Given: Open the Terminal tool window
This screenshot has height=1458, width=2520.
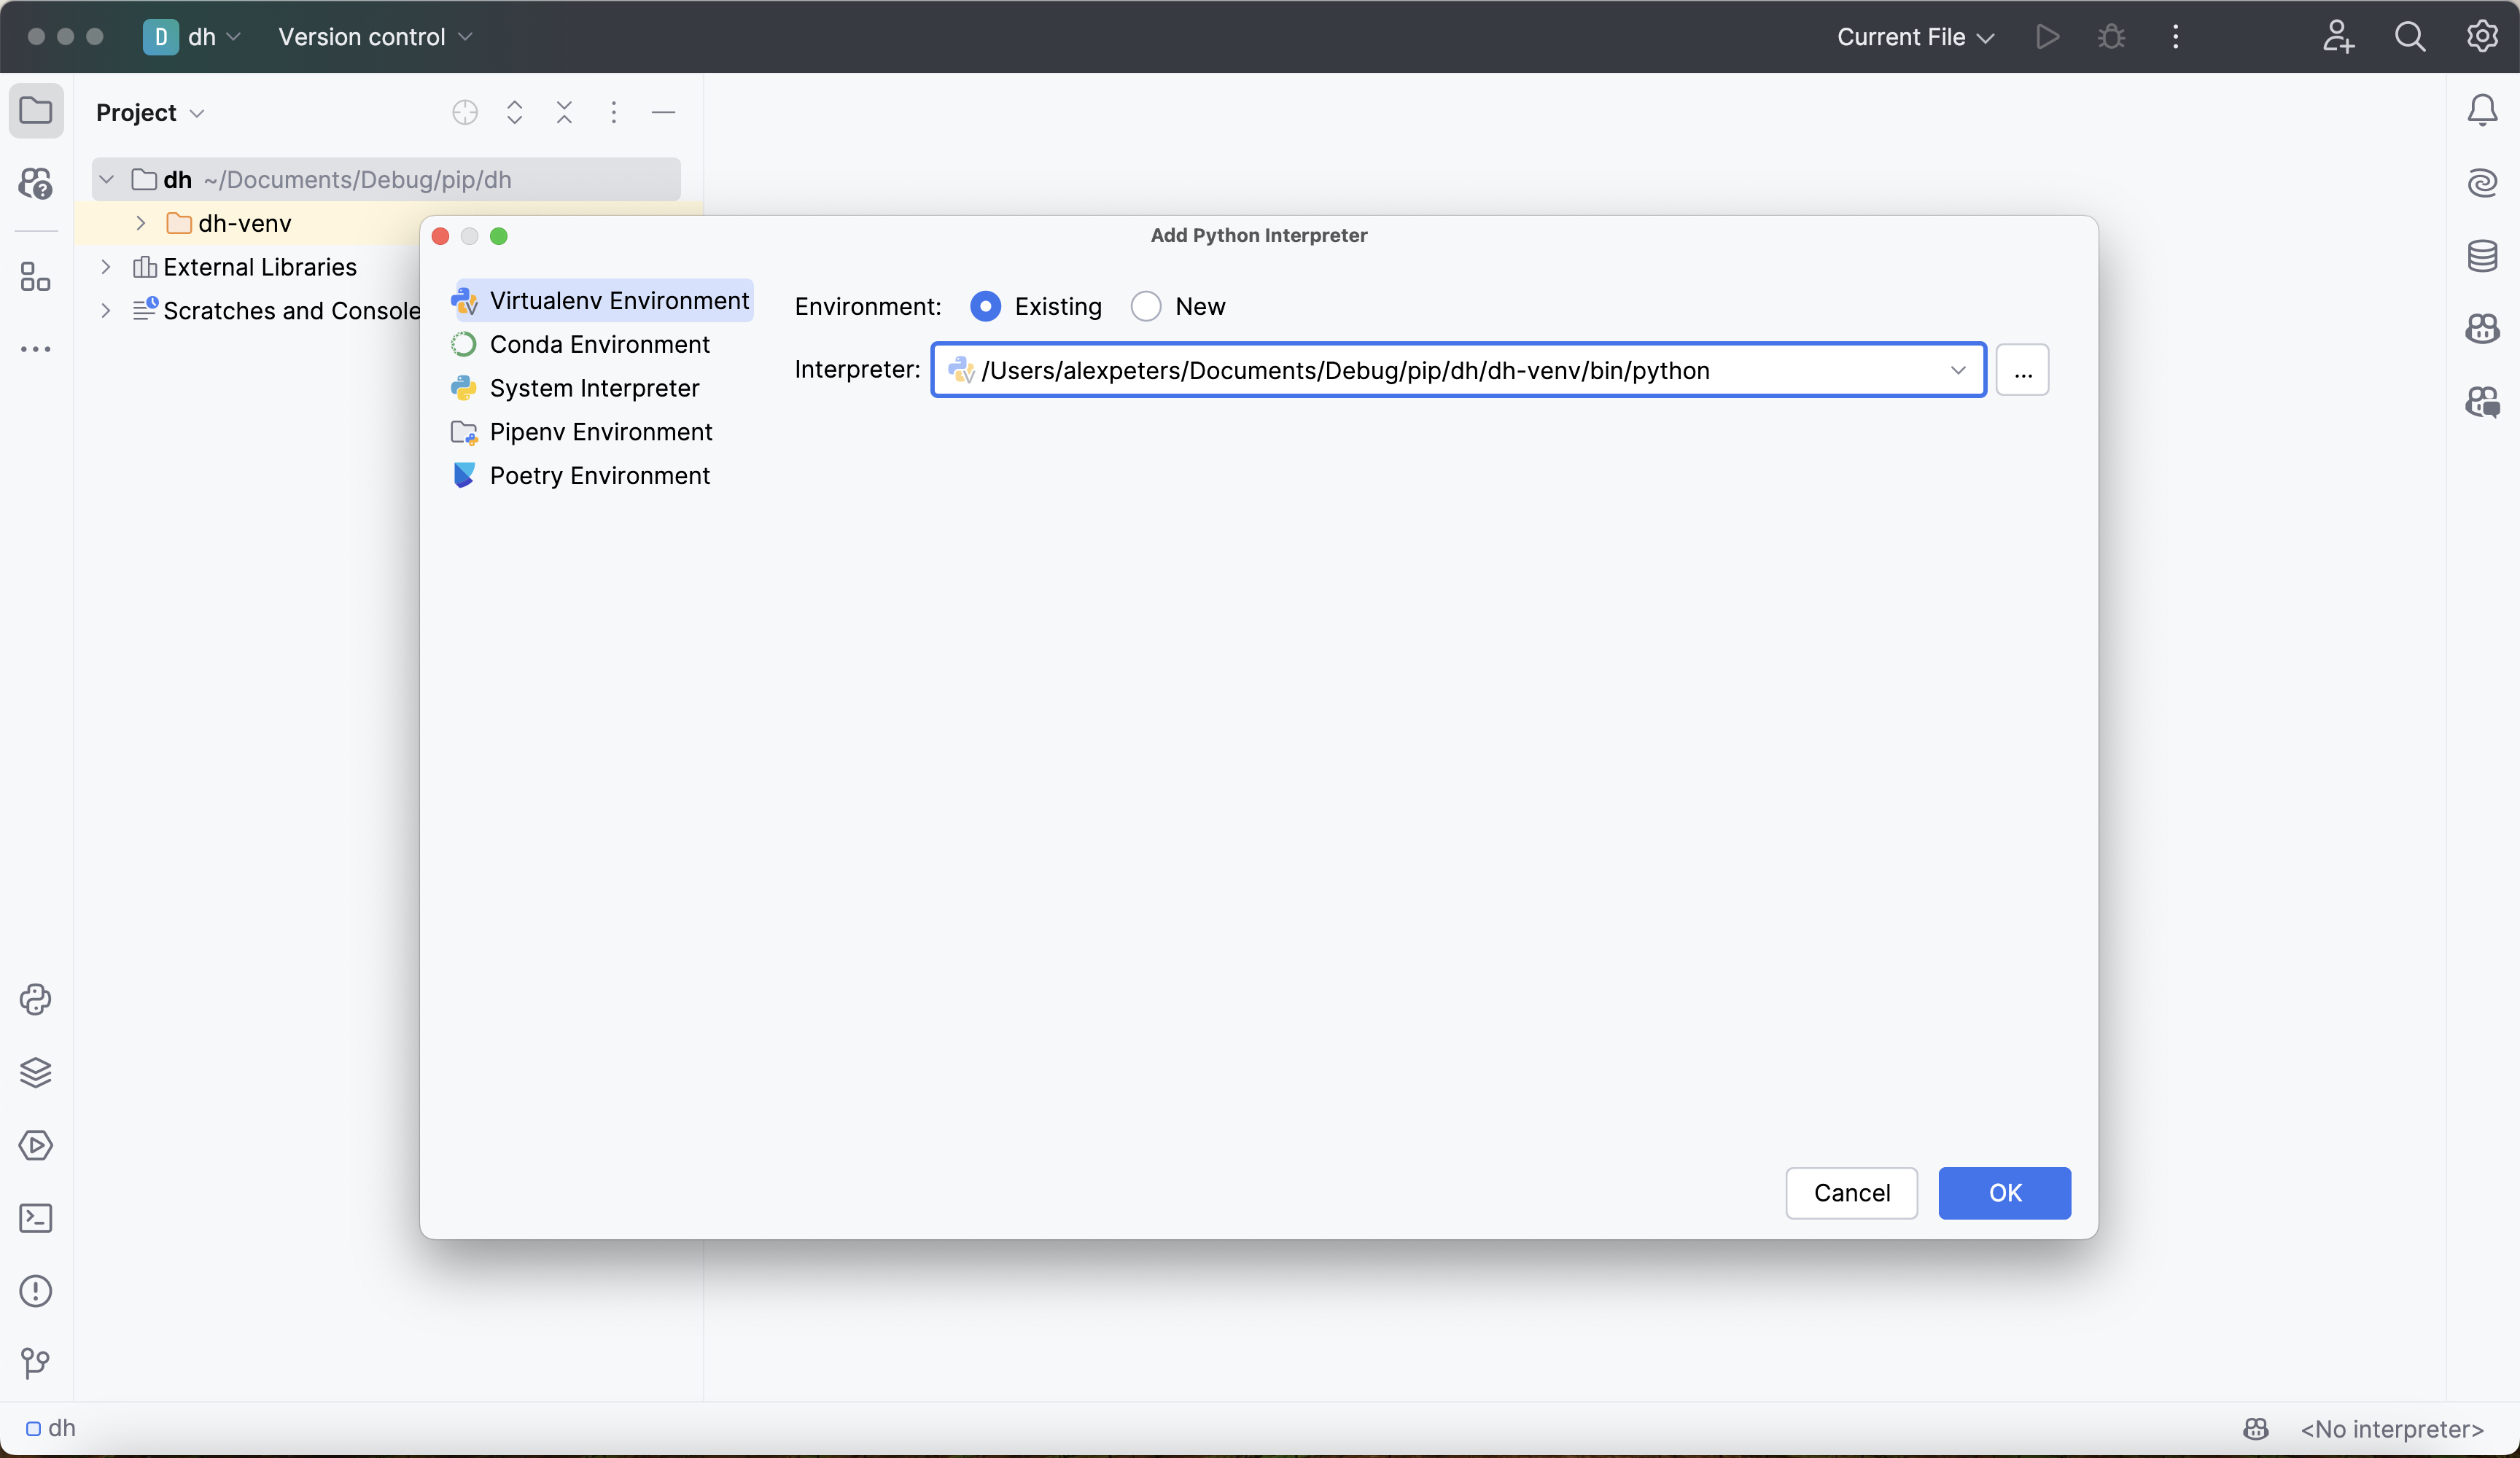Looking at the screenshot, I should tap(36, 1218).
